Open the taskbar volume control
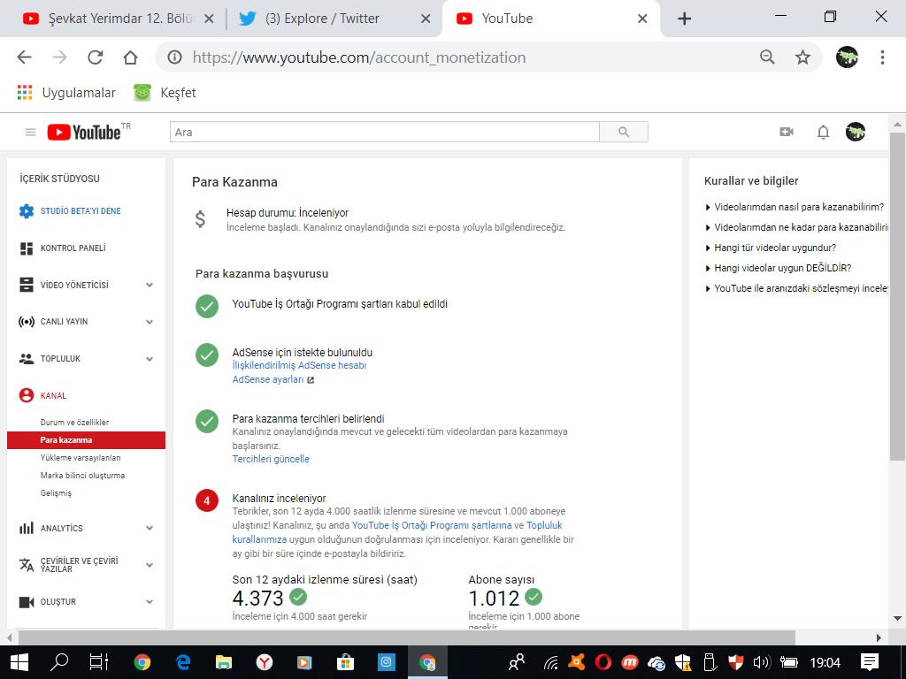Screen dimensions: 906x679 click(761, 662)
